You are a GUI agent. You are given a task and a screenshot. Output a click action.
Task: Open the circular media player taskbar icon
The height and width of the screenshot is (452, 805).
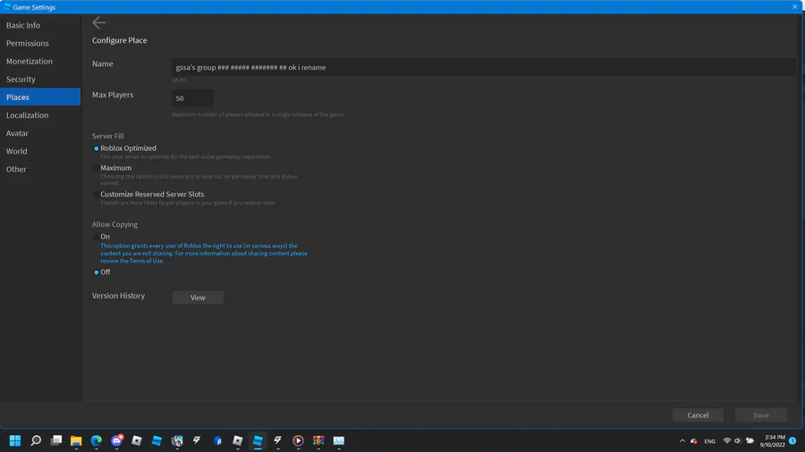tap(298, 440)
